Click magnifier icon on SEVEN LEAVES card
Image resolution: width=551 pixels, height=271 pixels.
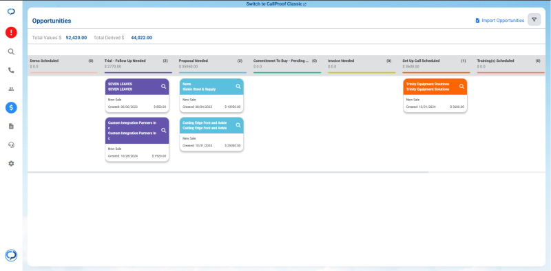click(164, 87)
